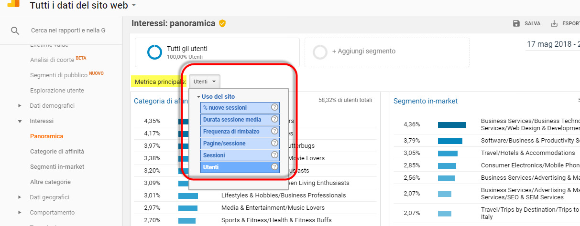Viewport: 580px width, 226px height.
Task: Select % nuove sessioni metric
Action: (240, 108)
